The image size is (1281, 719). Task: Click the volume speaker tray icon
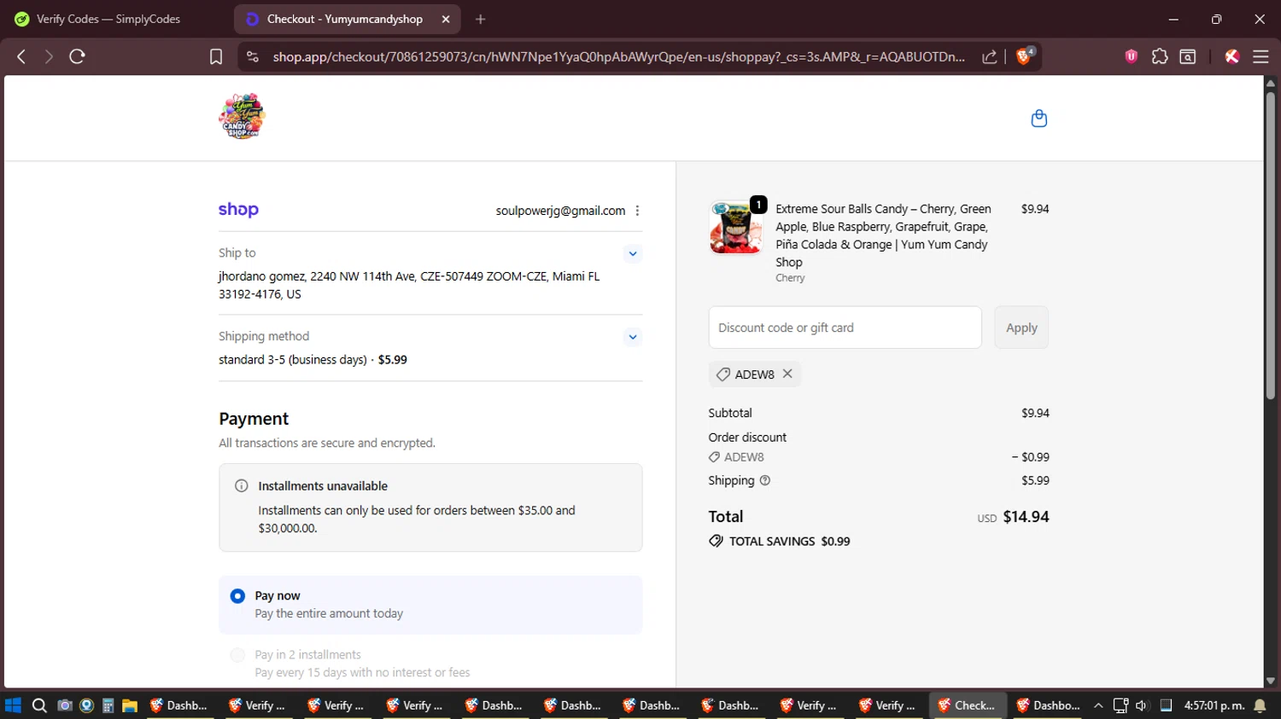pos(1142,705)
